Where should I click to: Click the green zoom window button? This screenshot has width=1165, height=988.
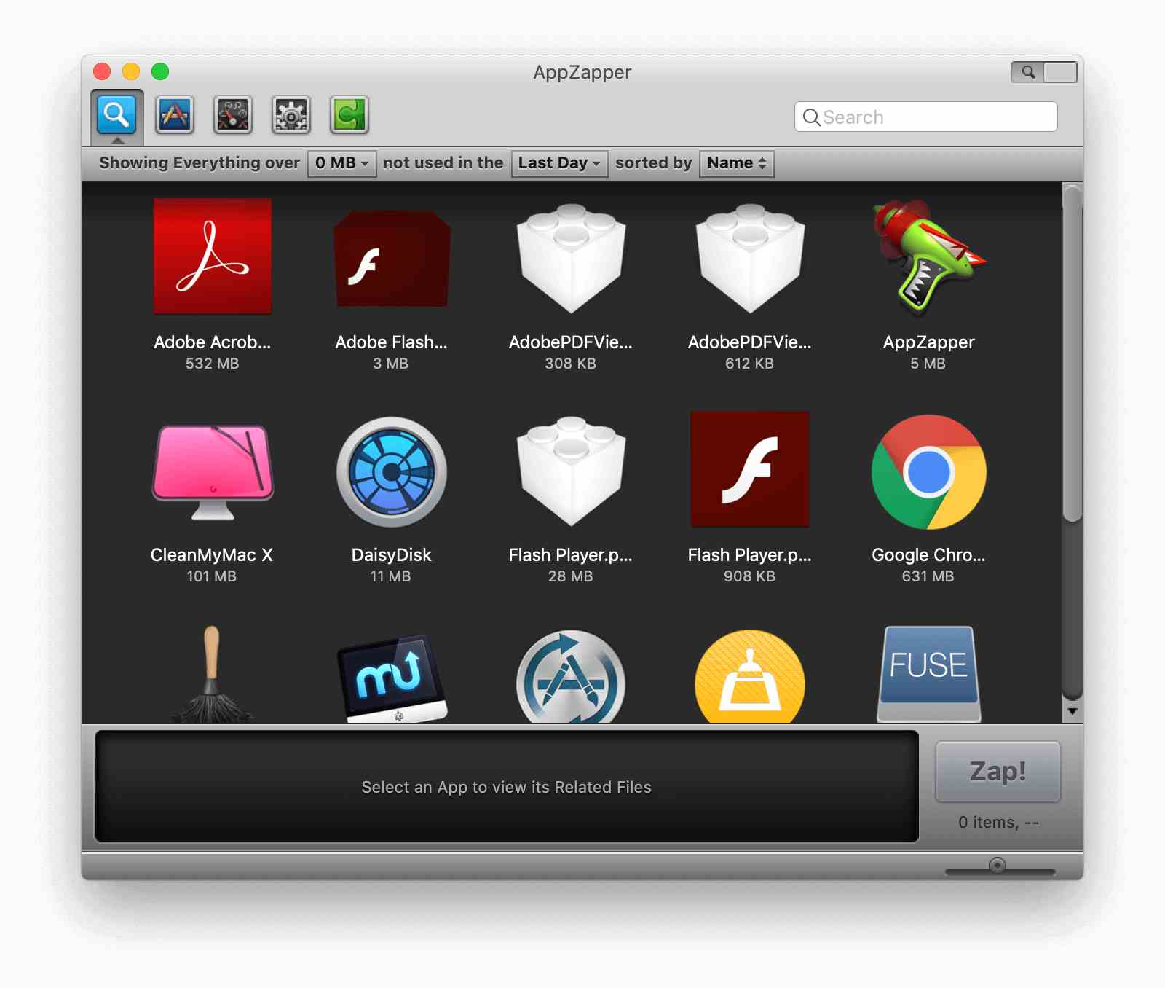[x=160, y=71]
